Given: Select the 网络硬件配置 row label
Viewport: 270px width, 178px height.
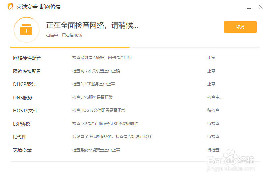Looking at the screenshot, I should tap(27, 58).
